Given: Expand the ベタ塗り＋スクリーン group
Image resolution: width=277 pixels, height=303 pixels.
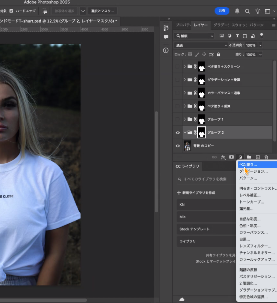Looking at the screenshot, I should [x=185, y=66].
